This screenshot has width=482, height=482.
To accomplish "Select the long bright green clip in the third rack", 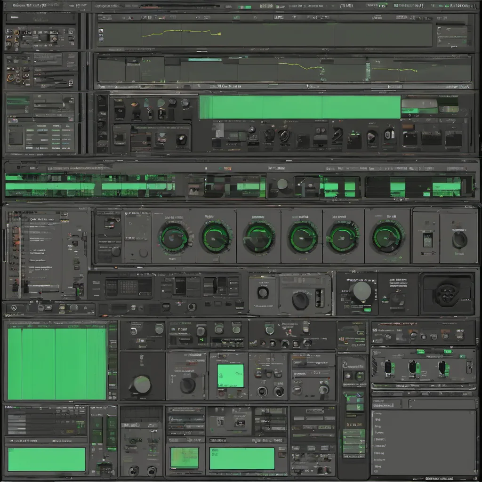I will (299, 107).
